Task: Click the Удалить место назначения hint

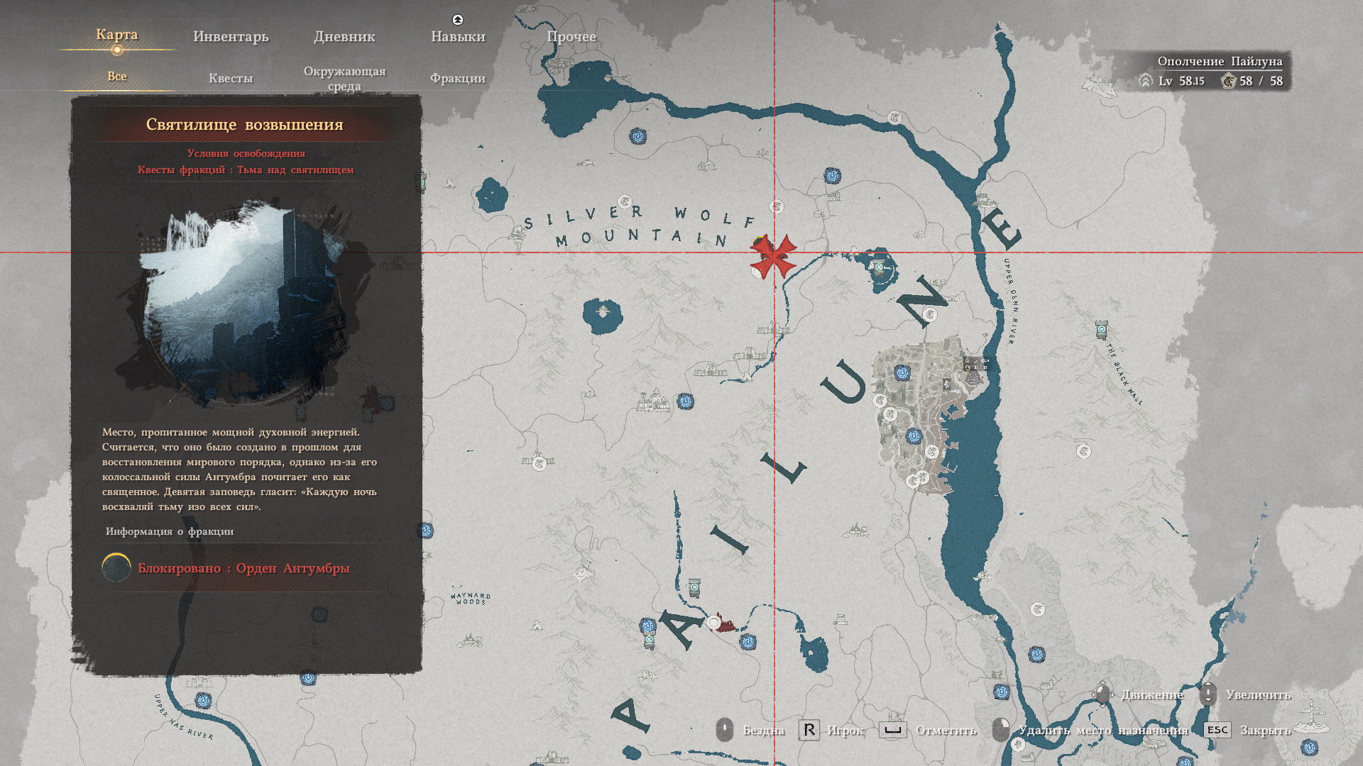Action: coord(1102,730)
